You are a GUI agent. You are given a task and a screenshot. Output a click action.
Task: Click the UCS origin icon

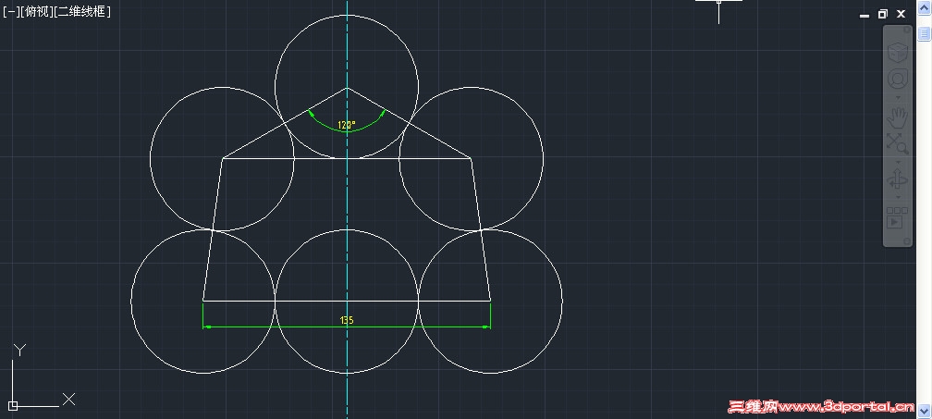pos(13,406)
